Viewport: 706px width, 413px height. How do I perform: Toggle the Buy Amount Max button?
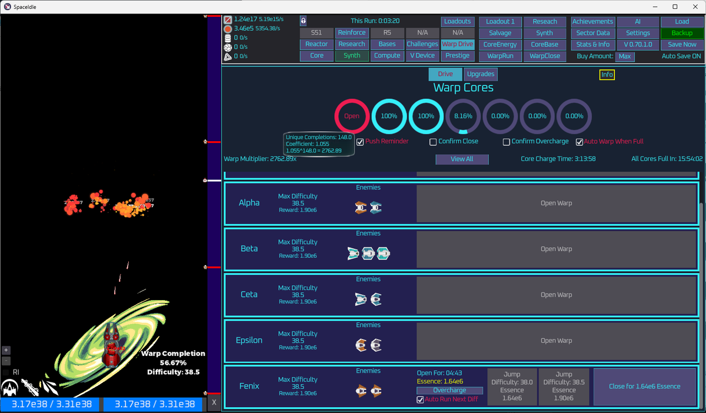[625, 56]
